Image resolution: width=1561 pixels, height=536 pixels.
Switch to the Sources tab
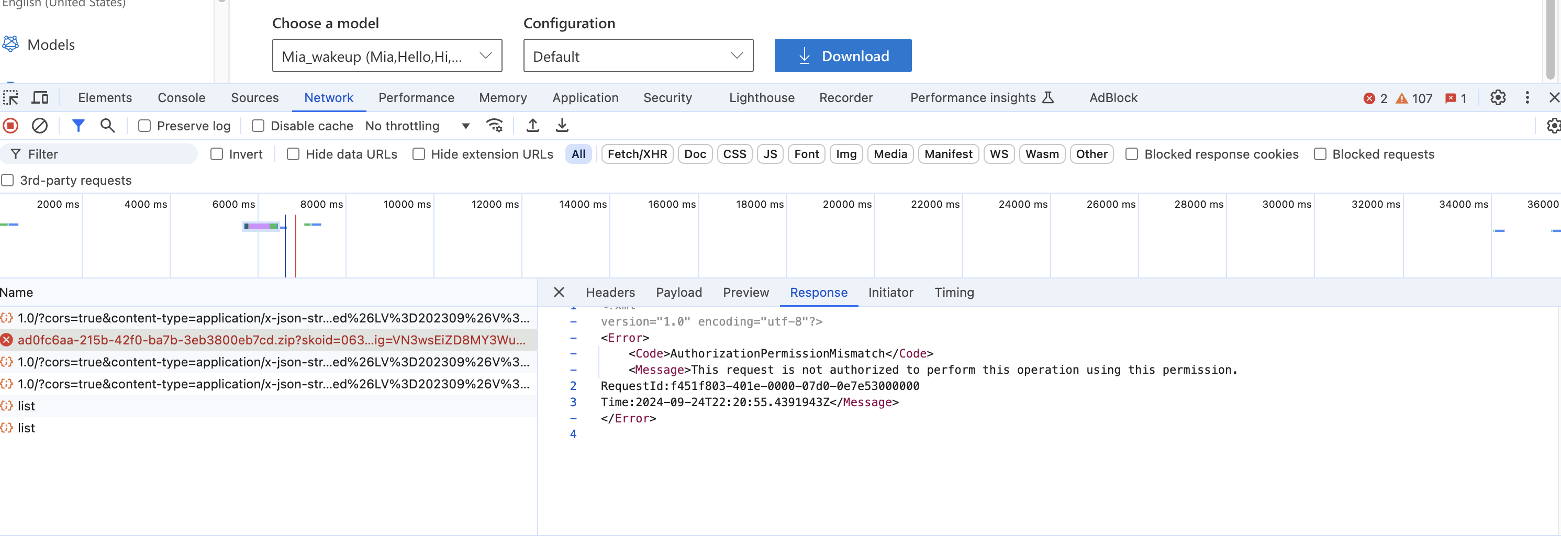click(x=254, y=97)
